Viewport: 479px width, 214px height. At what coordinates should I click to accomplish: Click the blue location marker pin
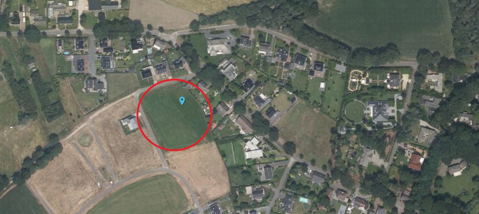click(182, 101)
